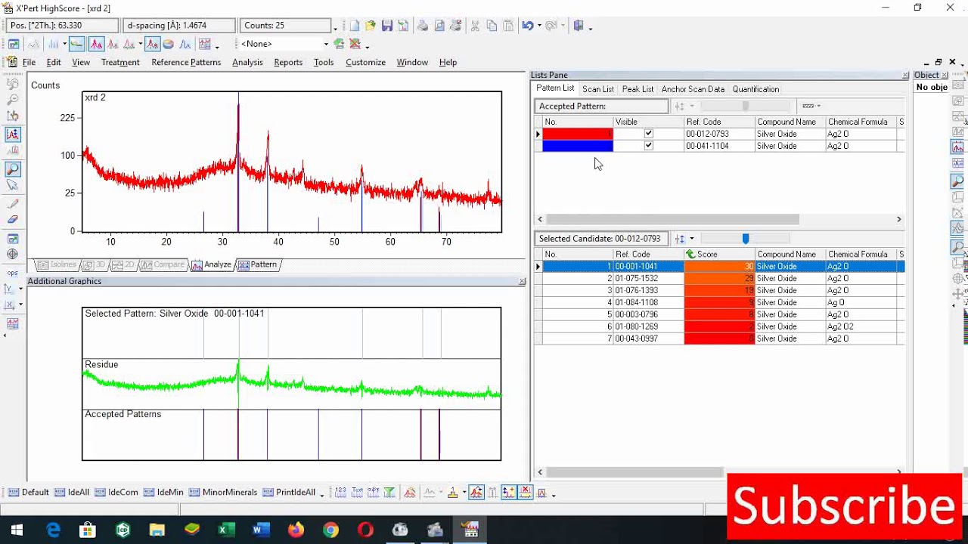The width and height of the screenshot is (968, 544).
Task: Click the Accepted Pattern field
Action: 601,107
